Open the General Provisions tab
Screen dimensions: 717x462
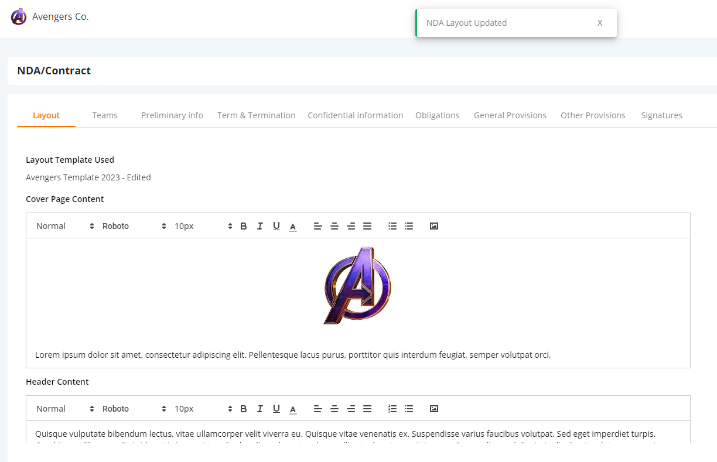tap(510, 115)
